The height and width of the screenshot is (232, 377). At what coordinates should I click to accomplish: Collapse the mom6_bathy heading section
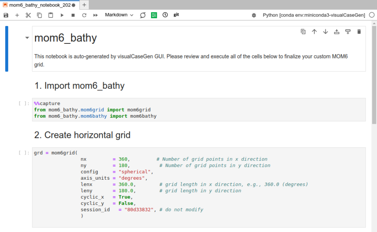point(27,38)
